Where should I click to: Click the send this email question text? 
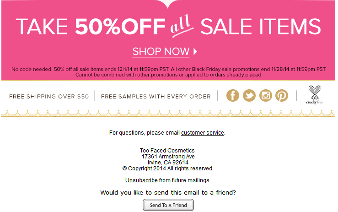coord(168,192)
